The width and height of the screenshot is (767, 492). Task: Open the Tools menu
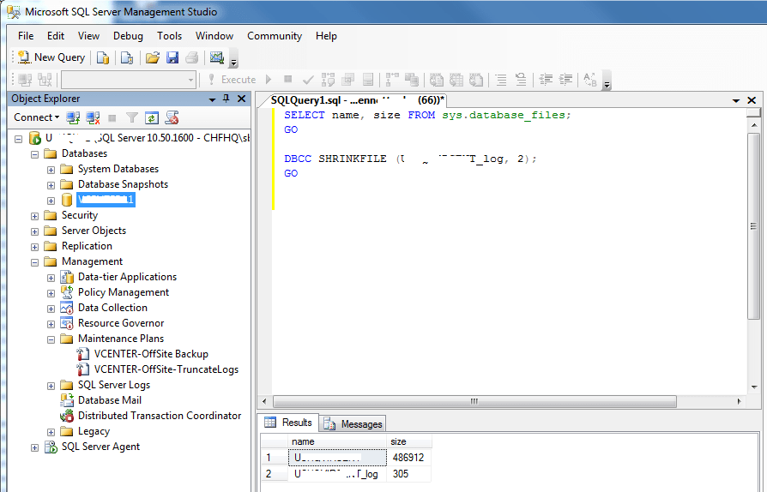[169, 36]
